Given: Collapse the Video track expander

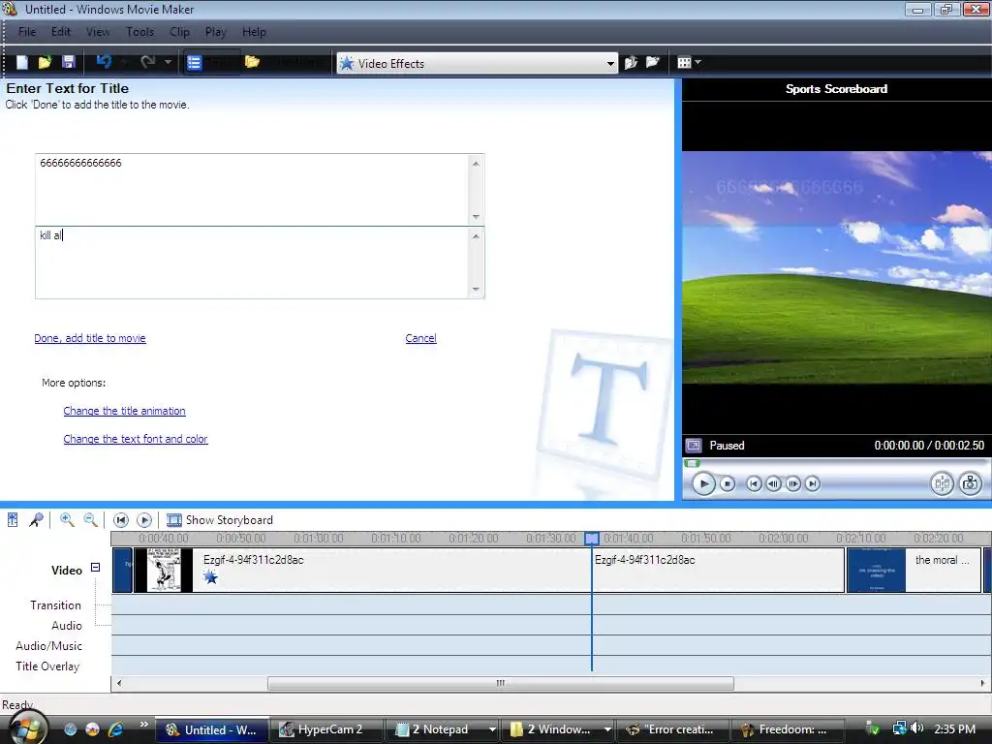Looking at the screenshot, I should click(96, 568).
